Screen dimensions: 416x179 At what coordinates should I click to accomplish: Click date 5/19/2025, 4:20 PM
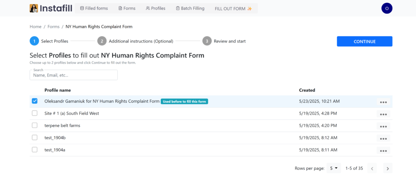[318, 126]
